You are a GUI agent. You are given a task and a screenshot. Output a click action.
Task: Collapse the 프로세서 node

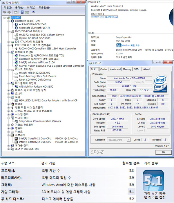8,135
